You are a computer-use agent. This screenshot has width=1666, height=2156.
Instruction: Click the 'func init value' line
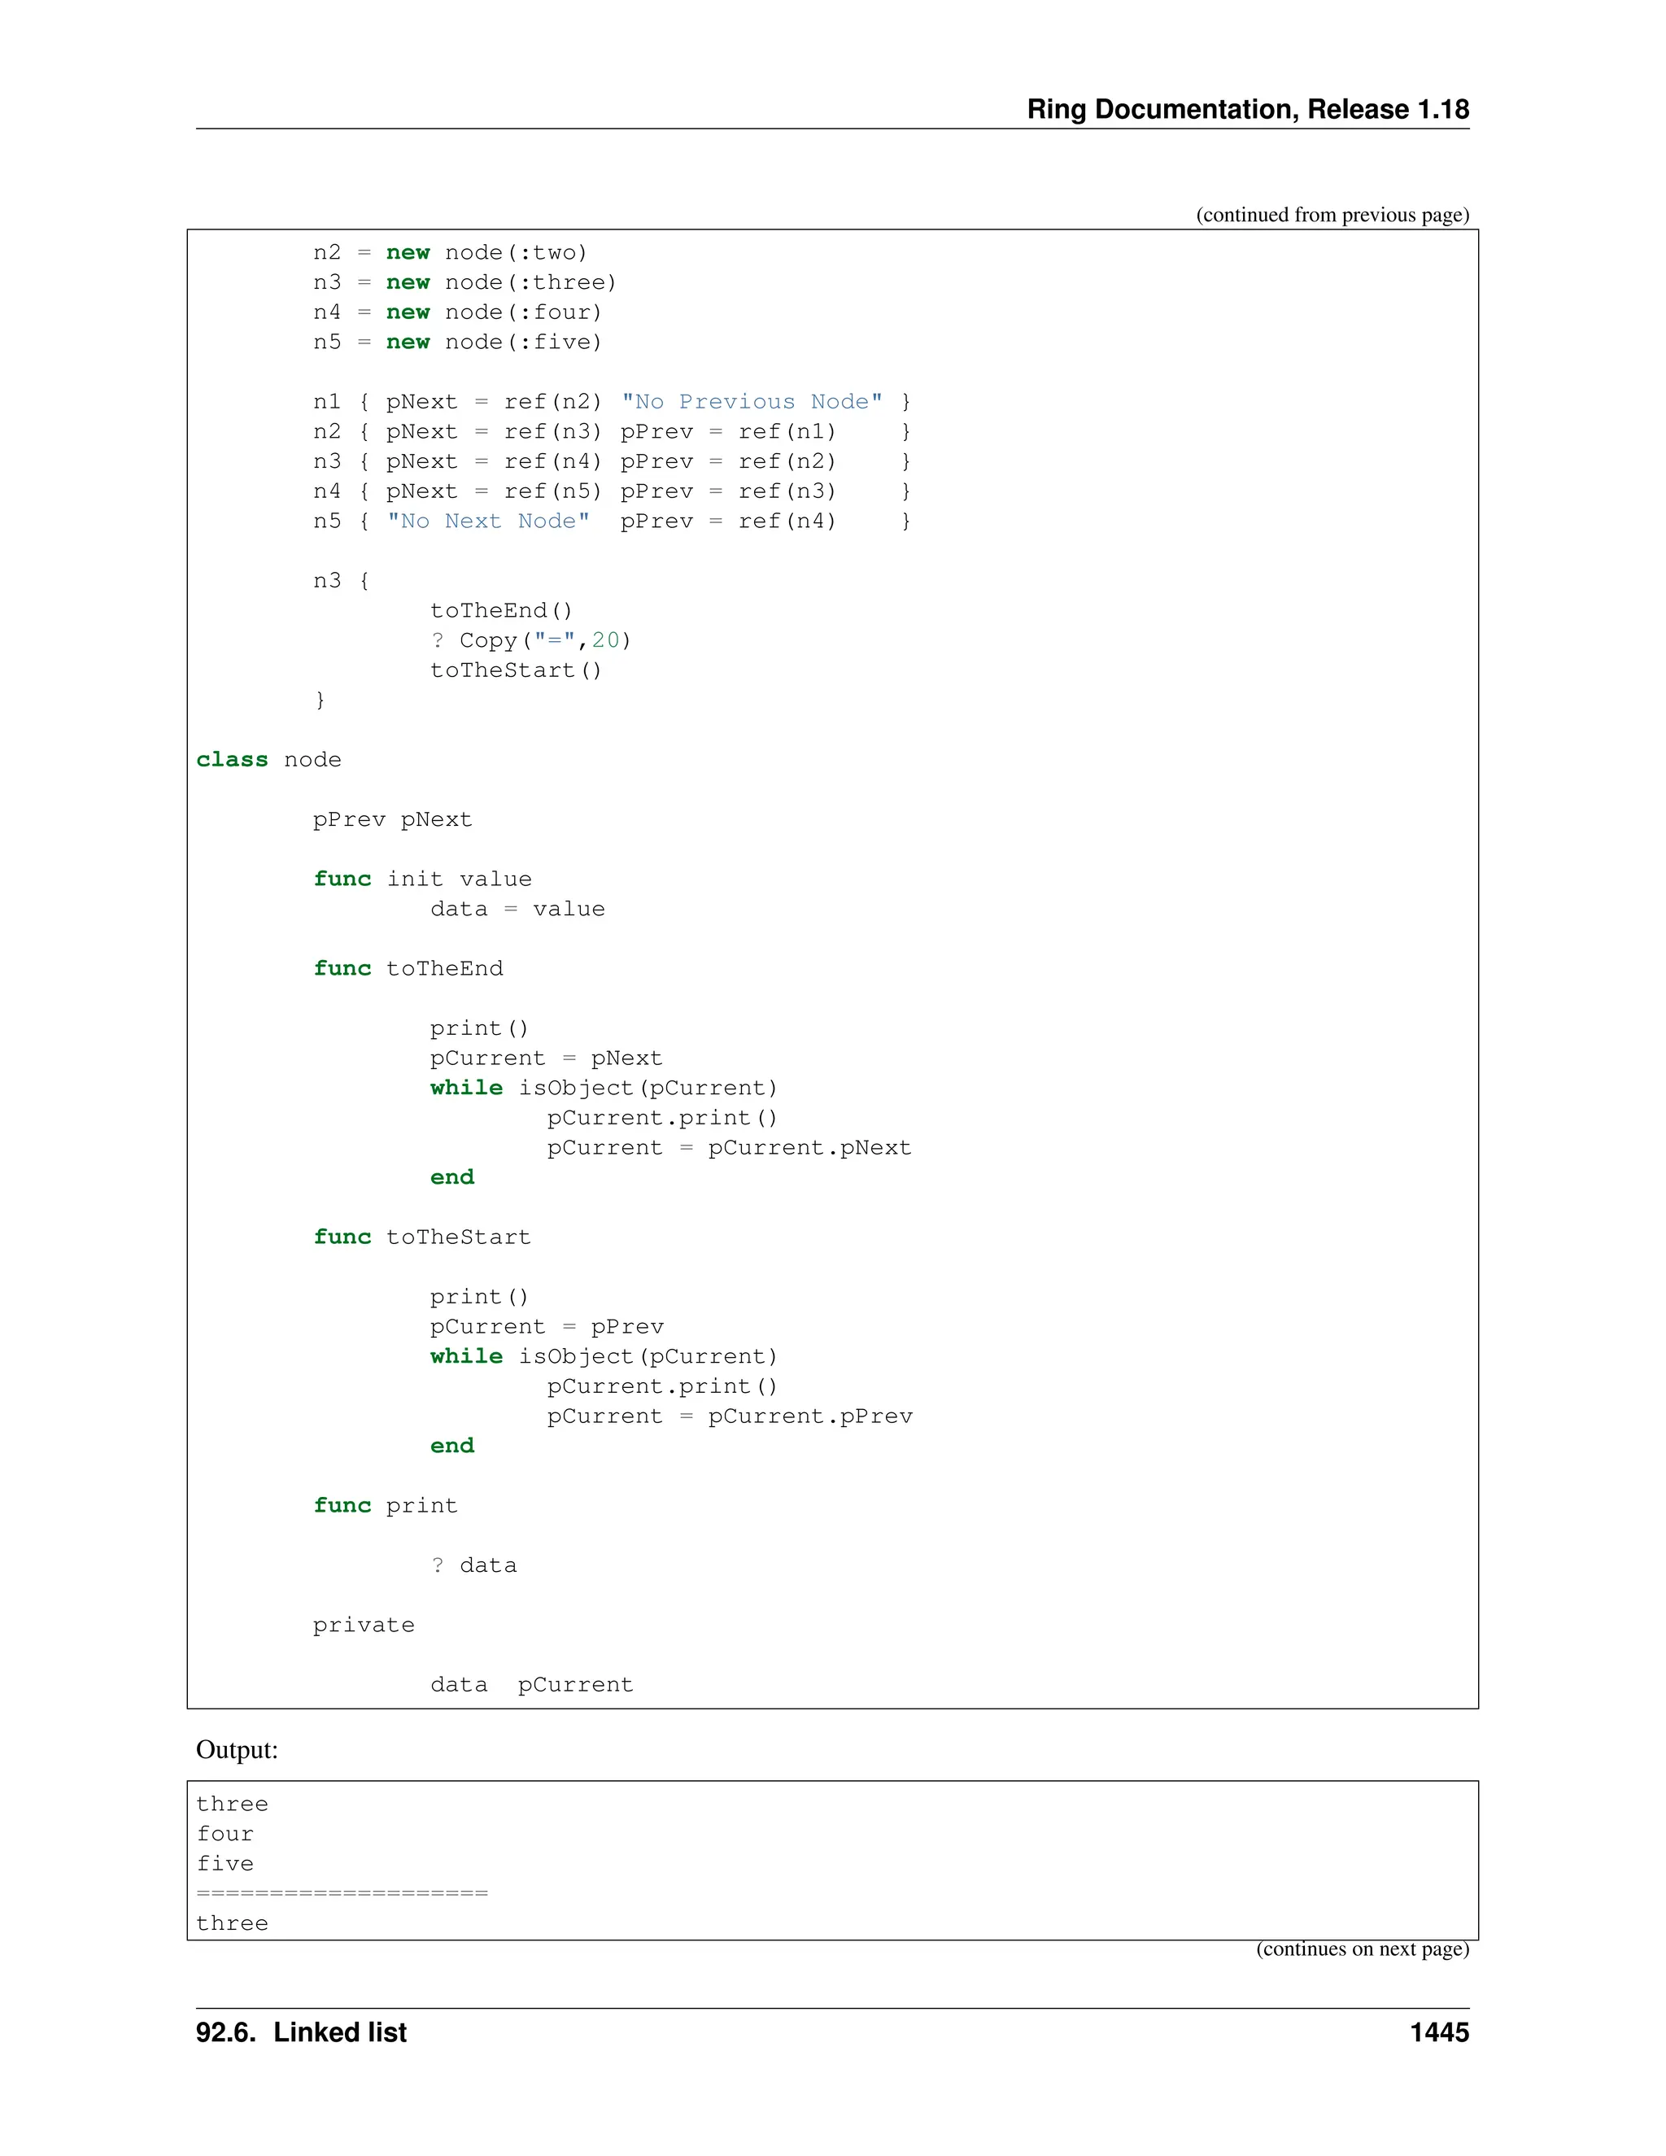click(422, 879)
